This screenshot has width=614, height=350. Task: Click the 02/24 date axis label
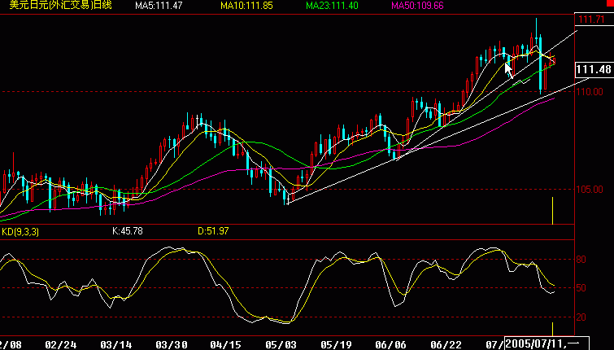tap(61, 345)
